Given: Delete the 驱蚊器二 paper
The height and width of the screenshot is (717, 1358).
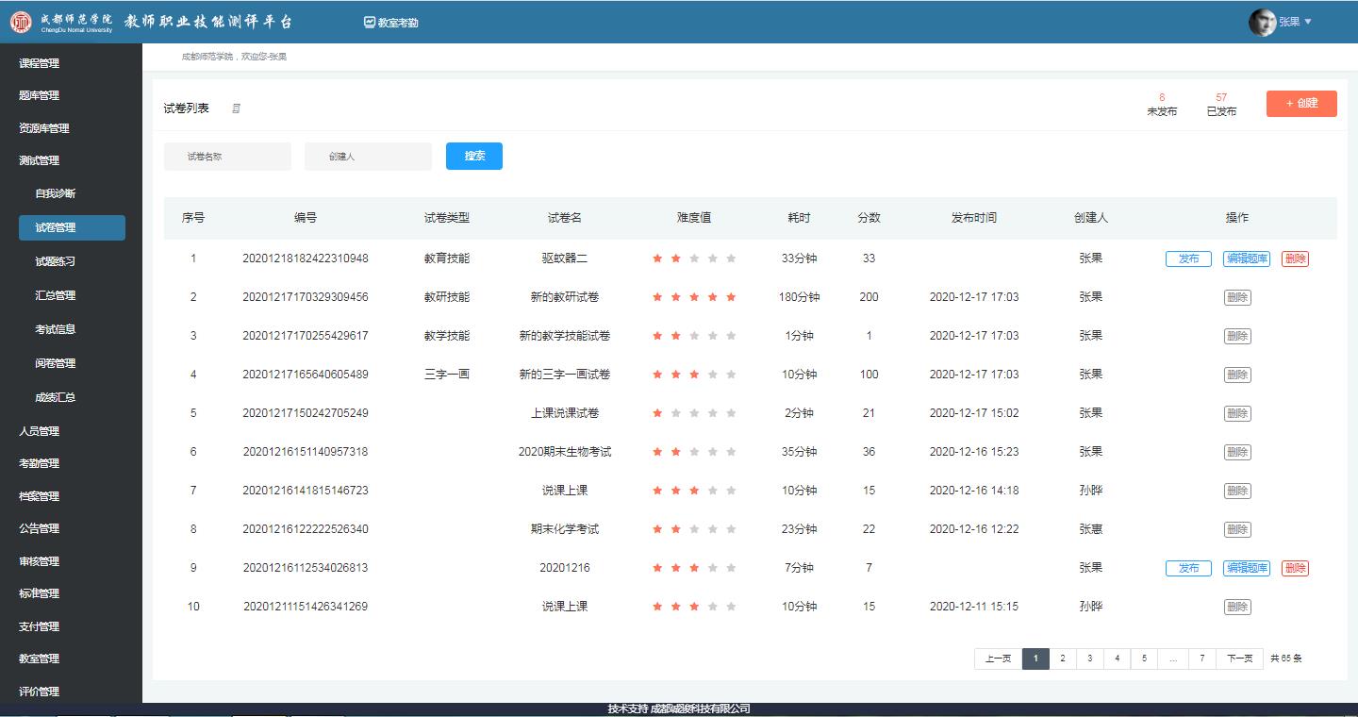Looking at the screenshot, I should tap(1295, 258).
